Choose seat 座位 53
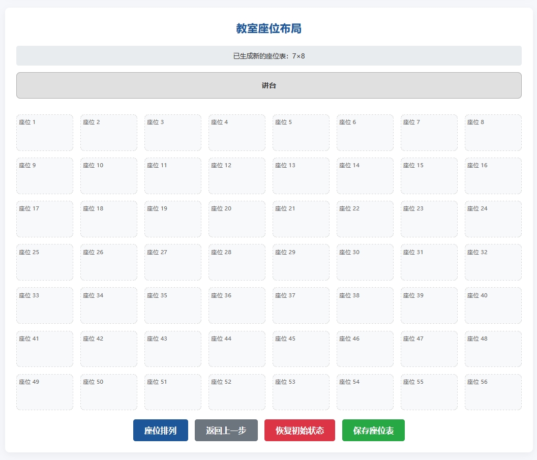The image size is (537, 460). tap(301, 392)
